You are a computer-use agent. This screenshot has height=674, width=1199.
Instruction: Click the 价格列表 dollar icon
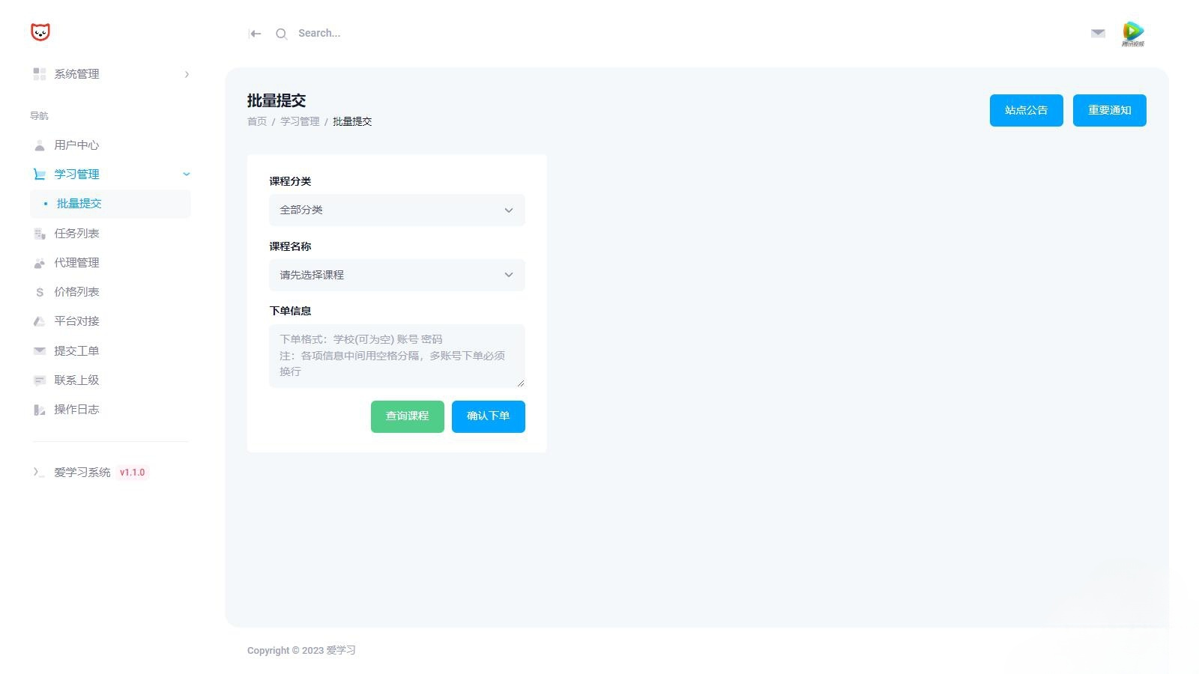tap(40, 292)
